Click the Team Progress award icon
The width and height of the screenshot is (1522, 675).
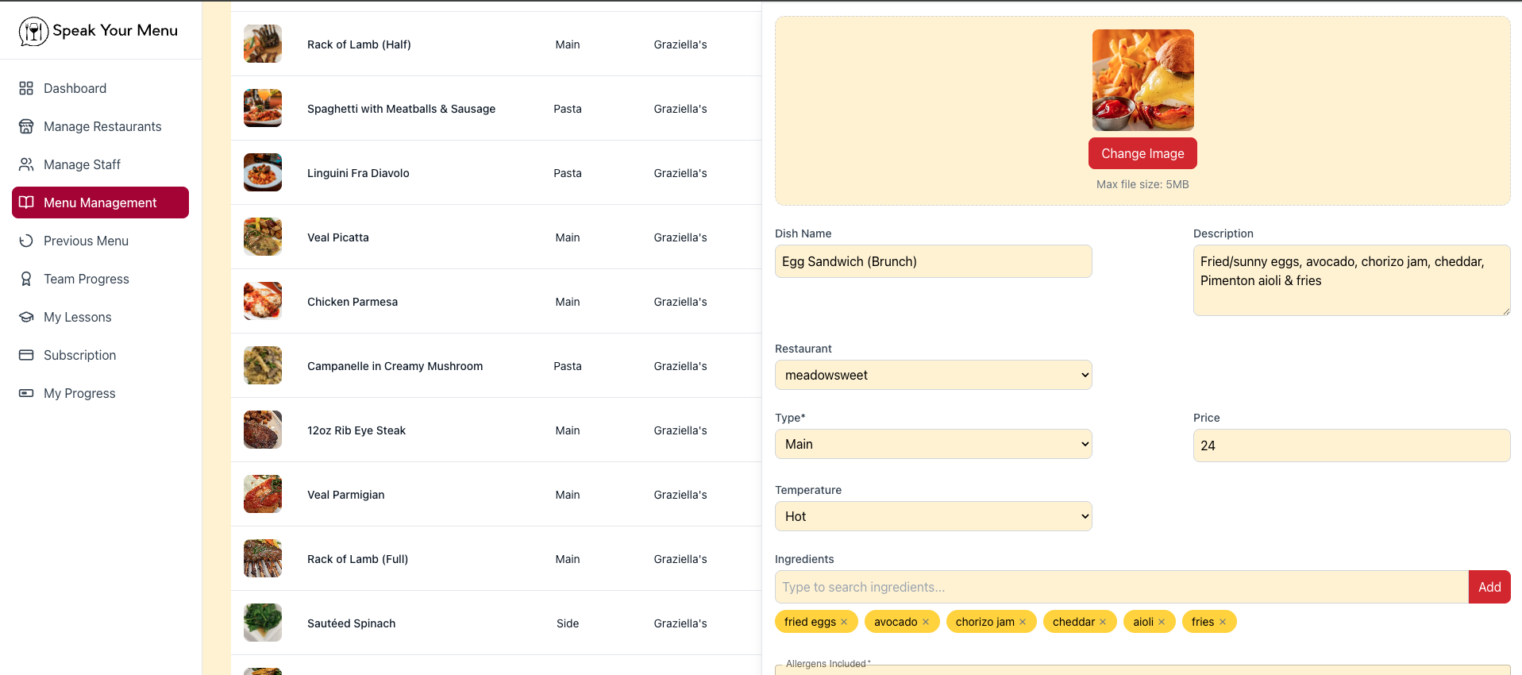click(26, 279)
